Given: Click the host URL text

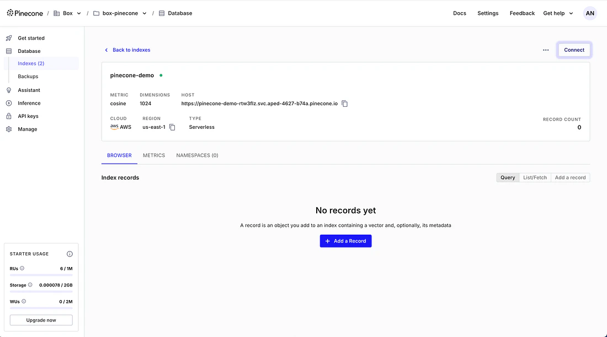Looking at the screenshot, I should (x=259, y=104).
